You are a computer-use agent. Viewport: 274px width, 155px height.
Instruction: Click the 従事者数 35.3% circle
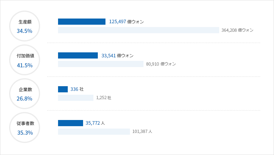25,128
